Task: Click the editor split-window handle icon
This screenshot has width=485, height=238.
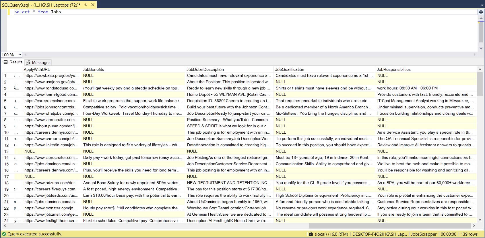Action: tap(481, 12)
